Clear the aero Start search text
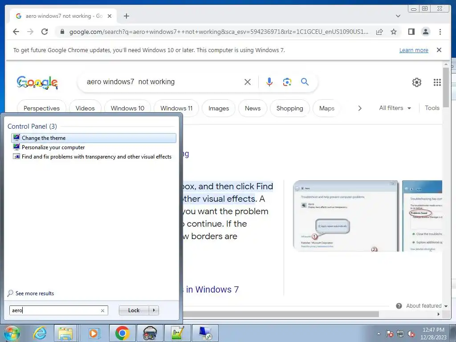The image size is (456, 342). 103,310
